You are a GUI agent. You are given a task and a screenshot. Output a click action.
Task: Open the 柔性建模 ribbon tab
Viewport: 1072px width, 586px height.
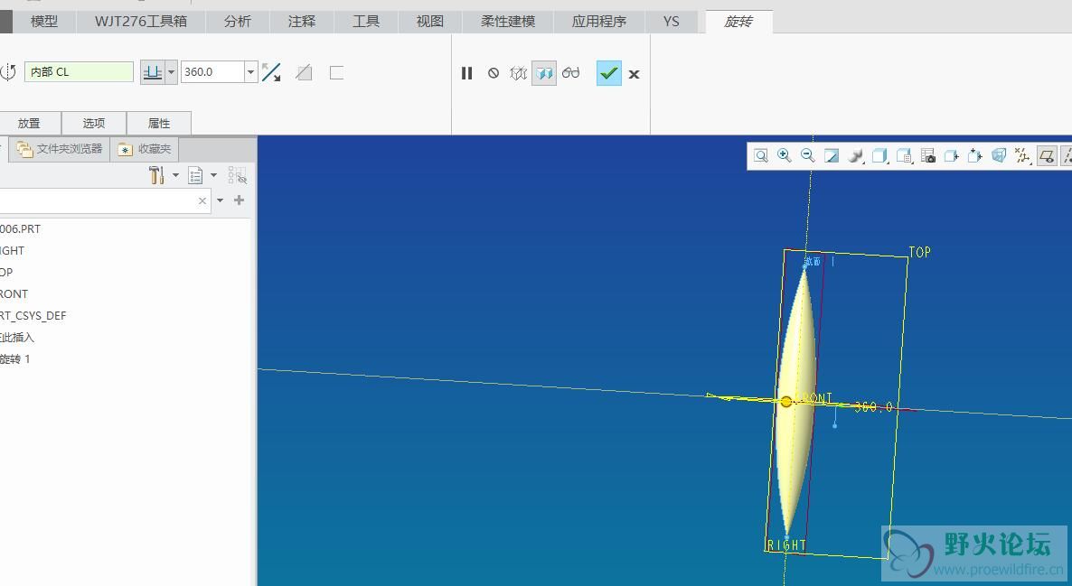point(508,21)
